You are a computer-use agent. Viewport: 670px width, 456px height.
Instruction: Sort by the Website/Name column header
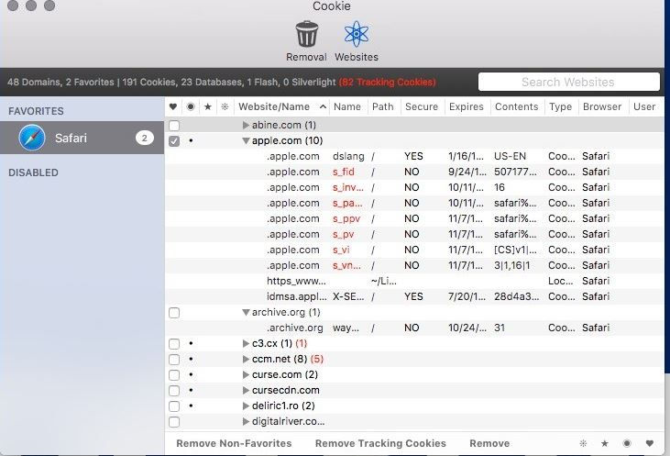[x=281, y=106]
